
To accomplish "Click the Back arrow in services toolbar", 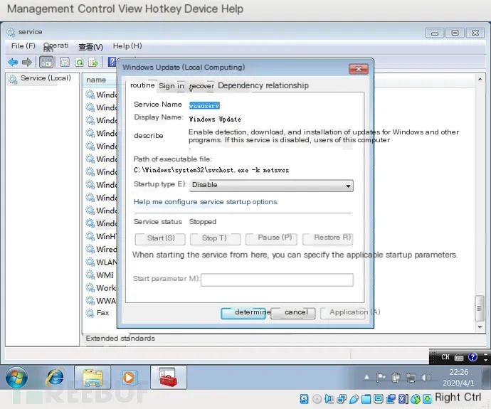I will (x=13, y=62).
